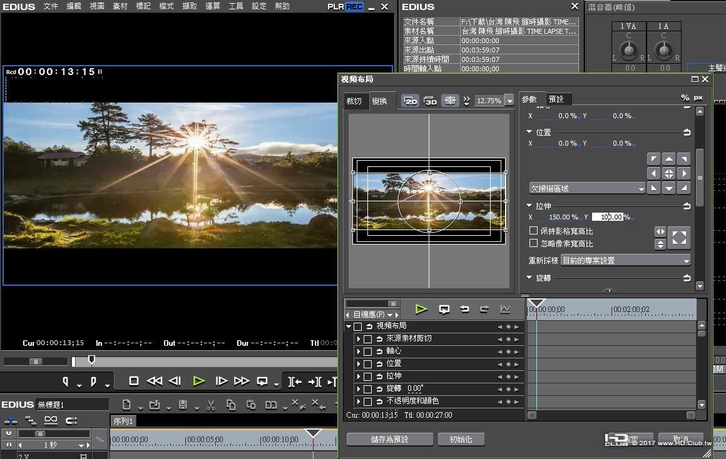Screen dimensions: 726x459
Task: Toggle keyframe checkbox for 位置 row
Action: coord(367,364)
